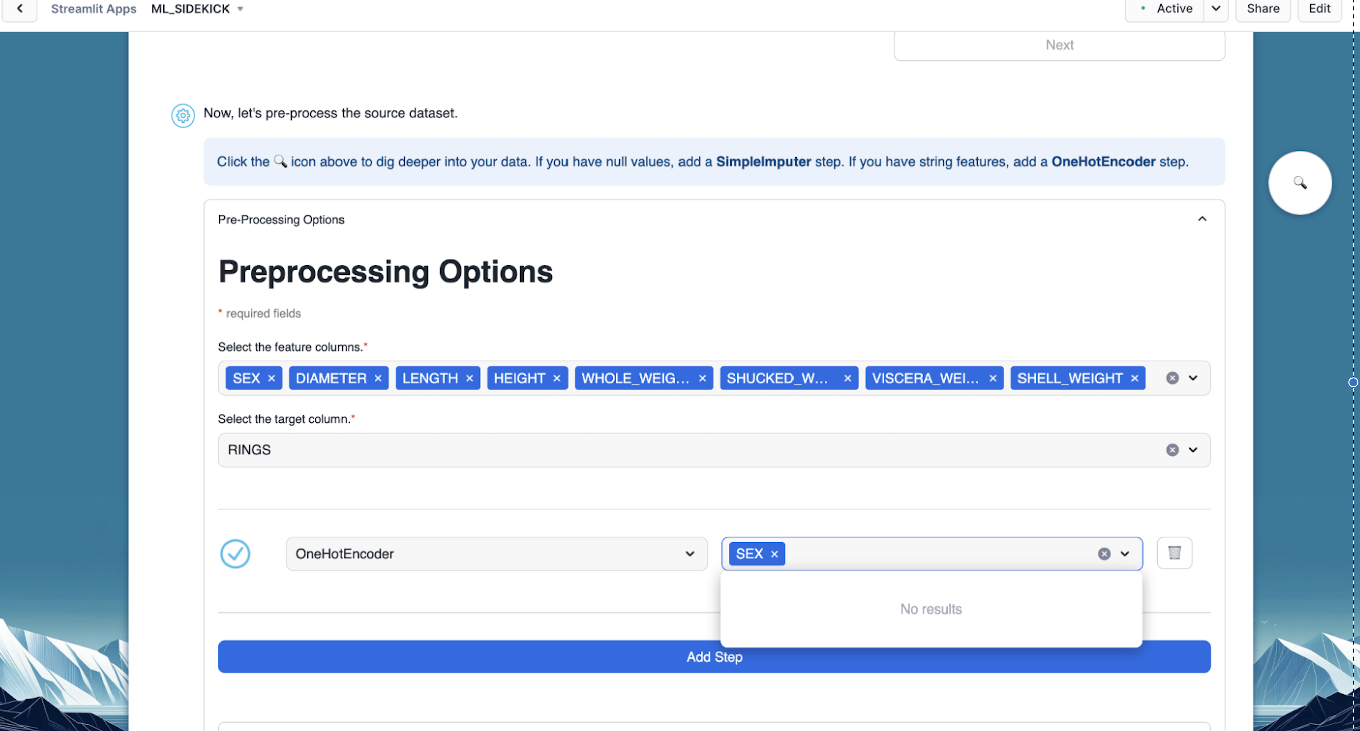Remove DIAMETER tag from feature columns
Screen dimensions: 1360x731
tap(378, 378)
